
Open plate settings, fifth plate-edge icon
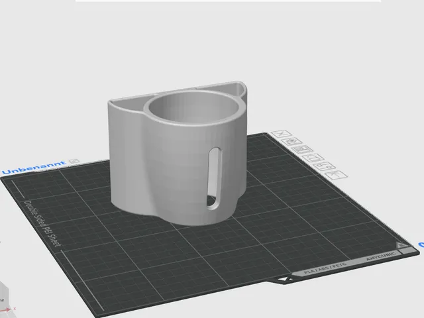tap(325, 166)
